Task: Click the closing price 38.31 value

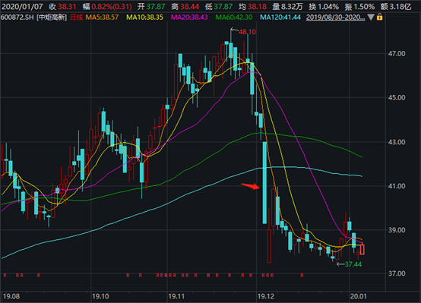Action: (x=67, y=6)
